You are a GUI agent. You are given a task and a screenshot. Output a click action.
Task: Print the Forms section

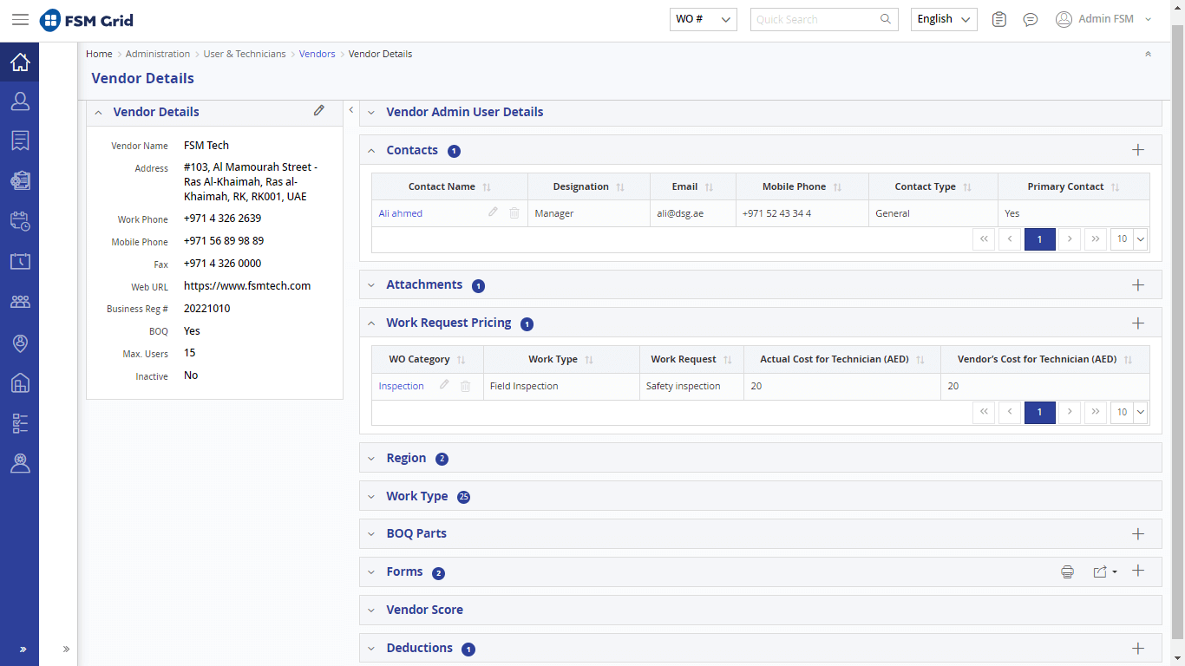(x=1068, y=571)
